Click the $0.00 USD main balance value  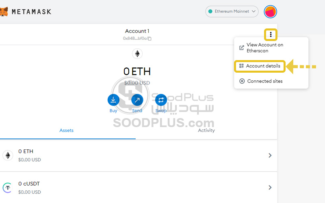pyautogui.click(x=137, y=83)
